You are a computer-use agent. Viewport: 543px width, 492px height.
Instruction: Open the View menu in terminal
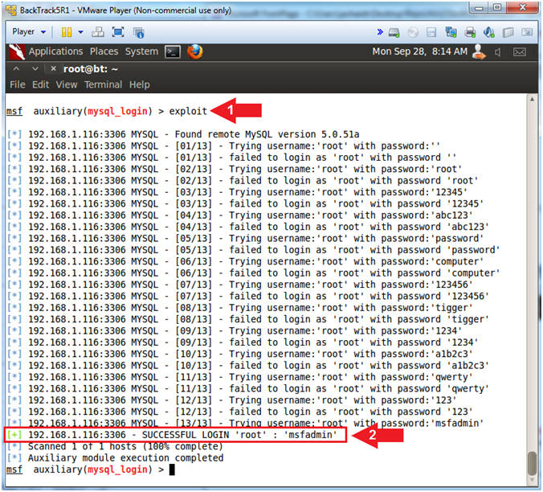tap(67, 84)
